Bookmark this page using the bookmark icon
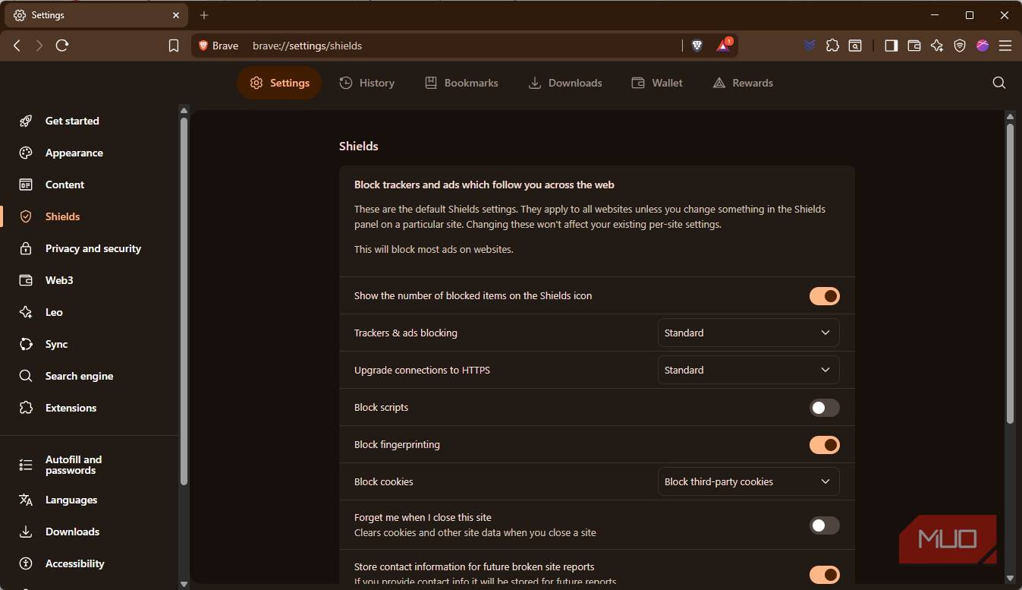The image size is (1022, 590). 174,46
